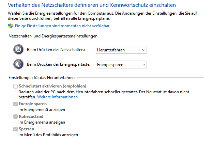Screen dimensions: 214x144
Task: Click the power button icon
Action: click(x=18, y=49)
